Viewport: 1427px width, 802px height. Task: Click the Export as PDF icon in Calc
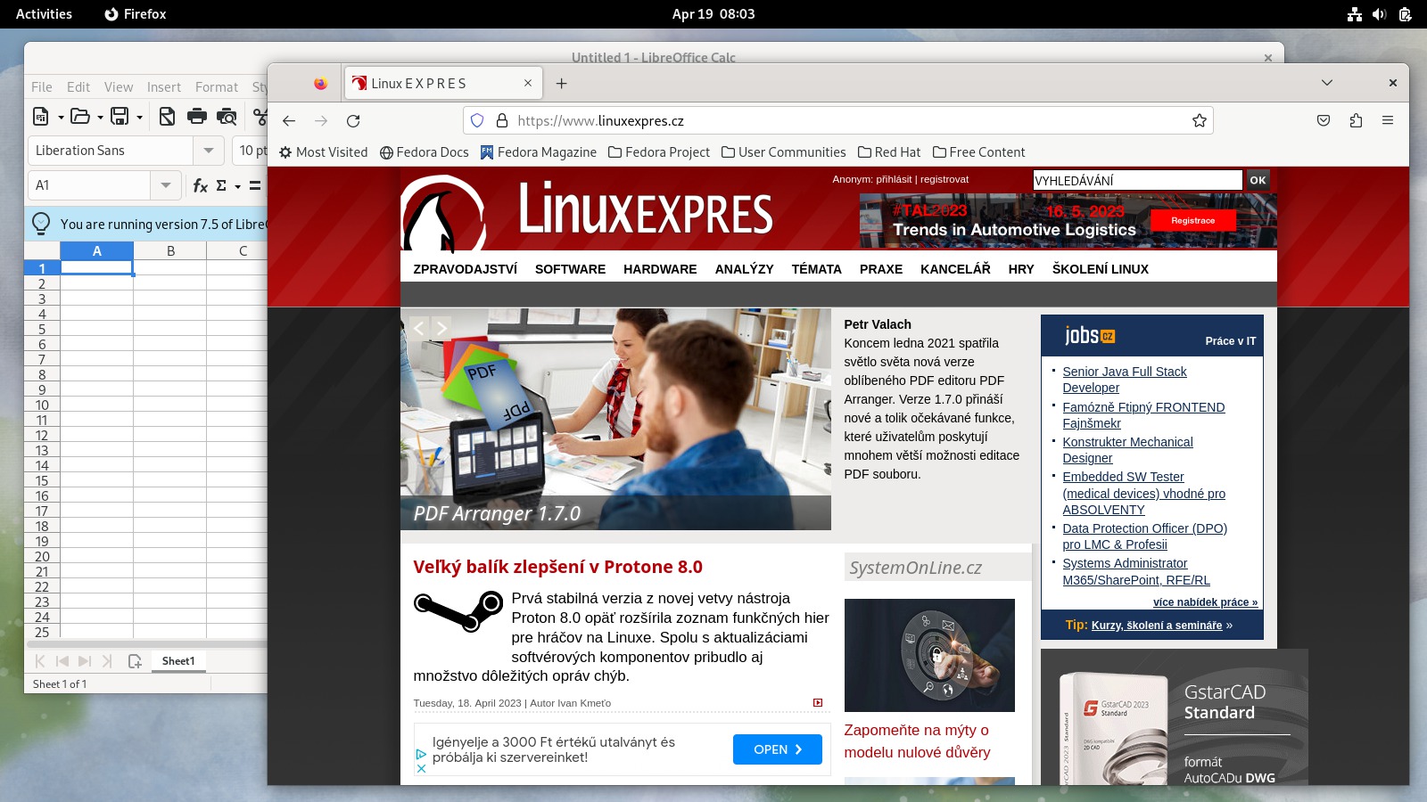[x=167, y=116]
